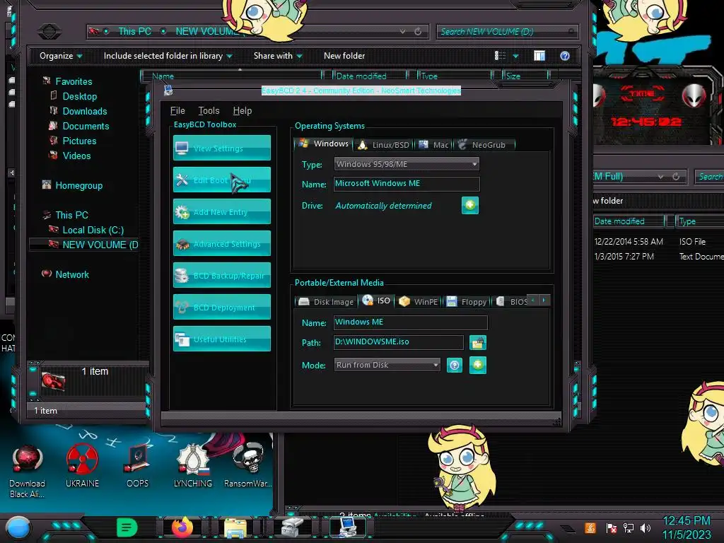Click the Path field D:\WINDOWSME.iso
The width and height of the screenshot is (724, 543).
click(399, 342)
